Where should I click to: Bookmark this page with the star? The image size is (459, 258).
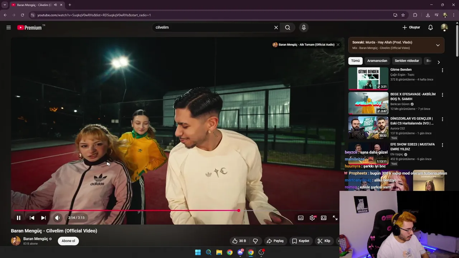pyautogui.click(x=403, y=15)
